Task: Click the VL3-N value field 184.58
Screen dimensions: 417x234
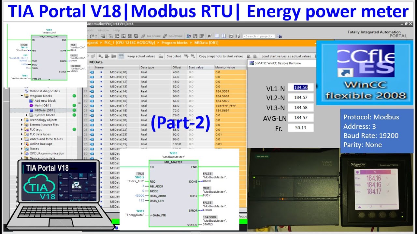Action: (301, 108)
